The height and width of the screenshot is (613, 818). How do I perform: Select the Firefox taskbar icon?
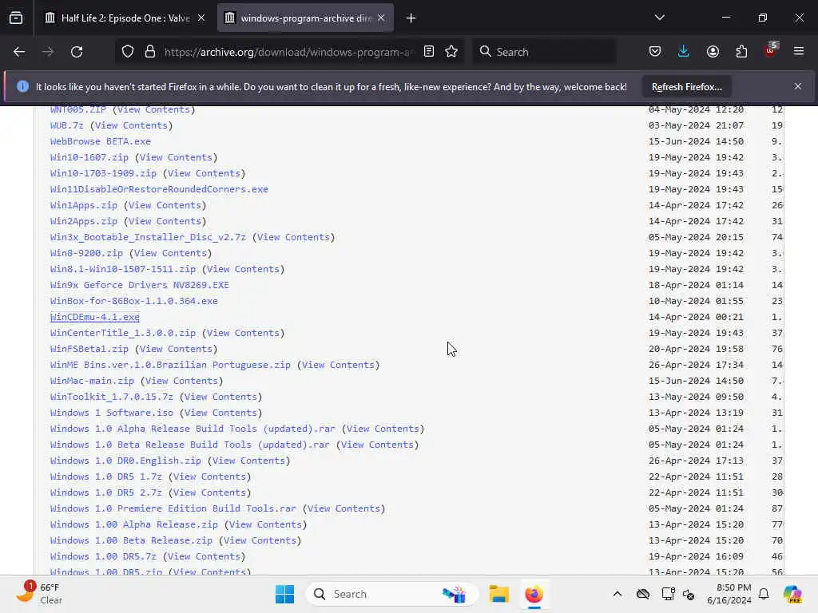pos(534,594)
